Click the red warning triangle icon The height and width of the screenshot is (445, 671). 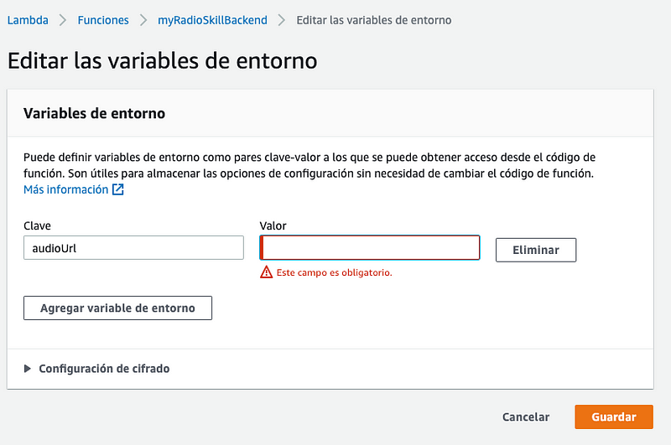coord(267,272)
